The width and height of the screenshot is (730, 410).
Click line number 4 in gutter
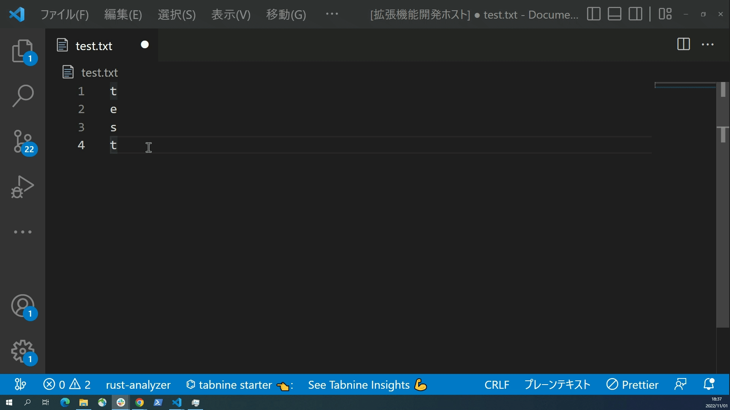(x=81, y=145)
